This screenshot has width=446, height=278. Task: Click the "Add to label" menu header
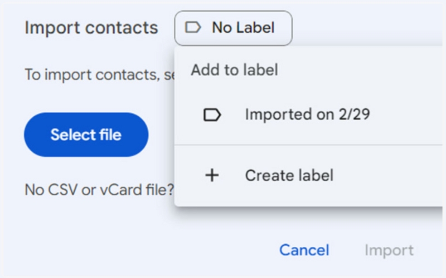(234, 70)
